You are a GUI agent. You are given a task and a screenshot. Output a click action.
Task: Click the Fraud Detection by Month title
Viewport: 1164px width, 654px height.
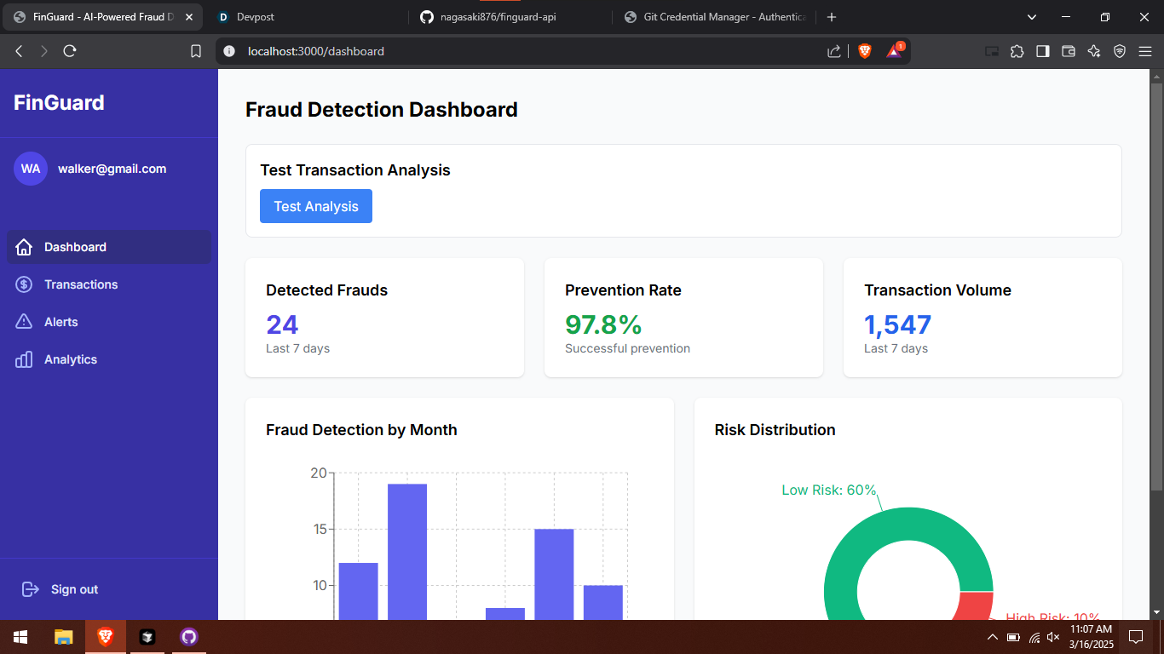361,430
